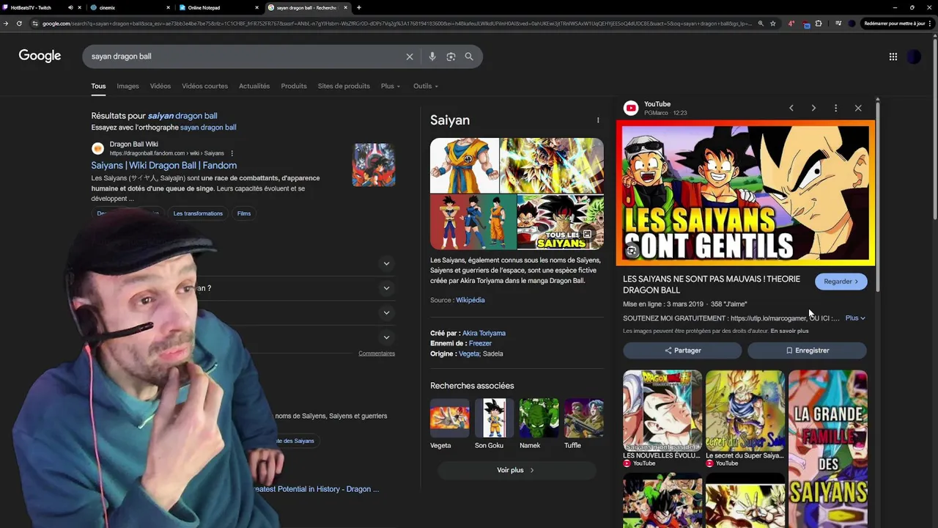This screenshot has height=528, width=938.
Task: Open the red extension icon in toolbar
Action: click(x=791, y=23)
